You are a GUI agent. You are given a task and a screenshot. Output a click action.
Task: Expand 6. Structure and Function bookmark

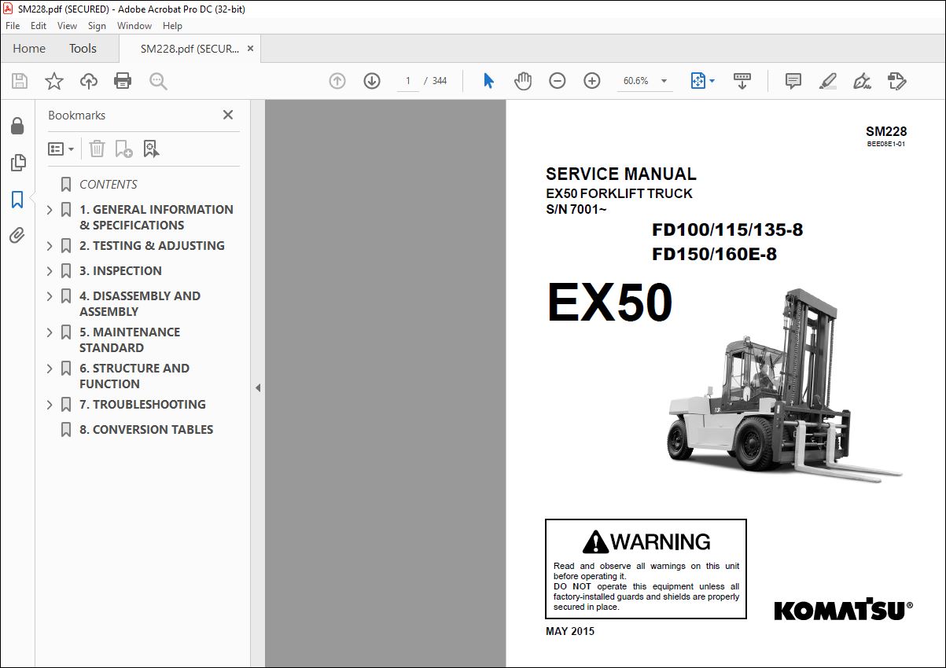click(x=50, y=369)
